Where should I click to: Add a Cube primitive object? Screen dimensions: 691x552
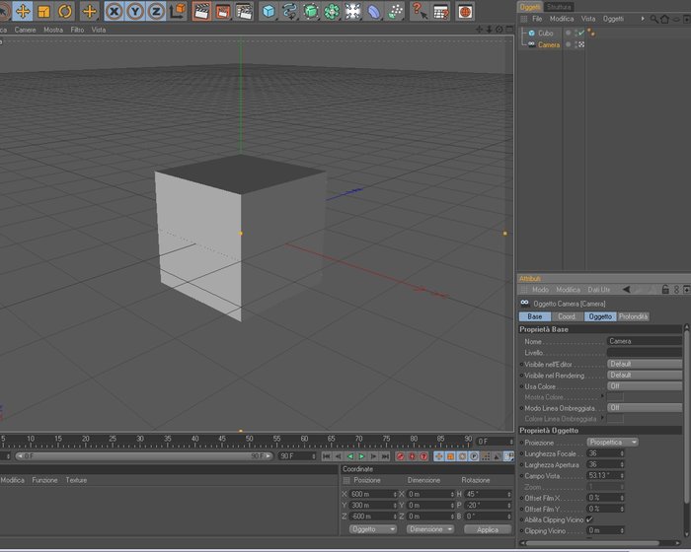(269, 11)
